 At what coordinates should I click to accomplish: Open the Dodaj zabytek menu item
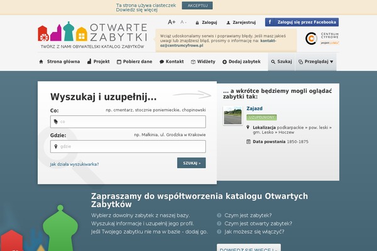coord(244,61)
